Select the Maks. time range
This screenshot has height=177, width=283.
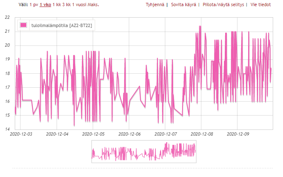[94, 5]
